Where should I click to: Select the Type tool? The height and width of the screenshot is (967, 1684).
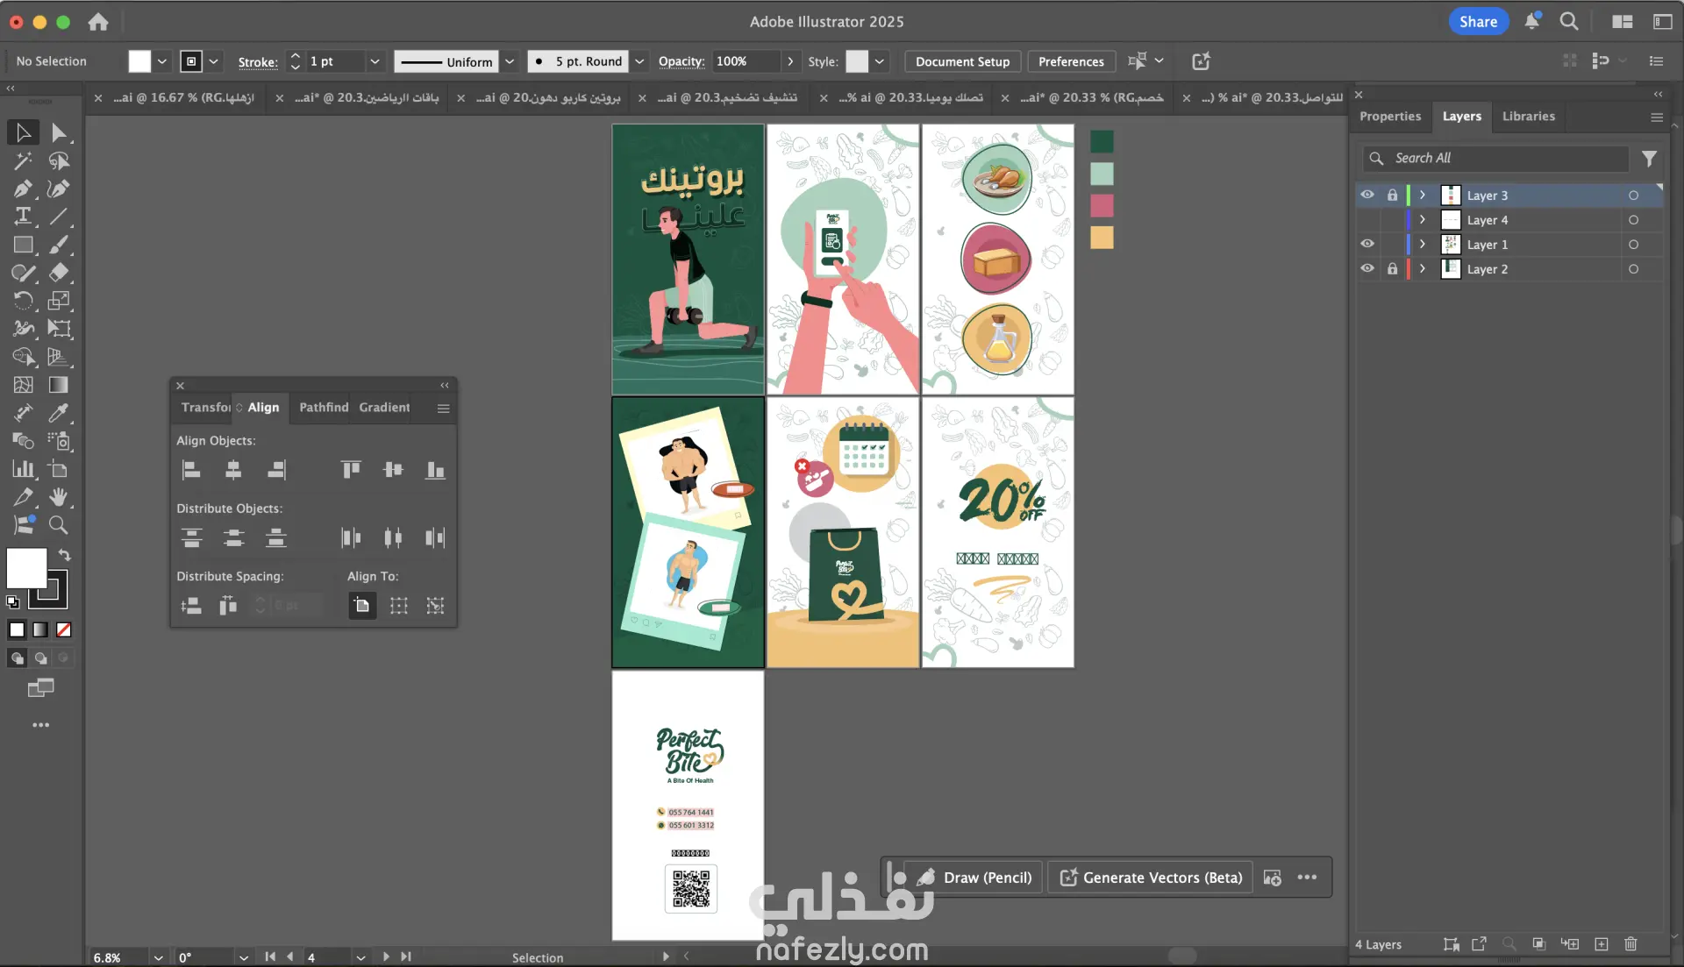click(x=23, y=217)
